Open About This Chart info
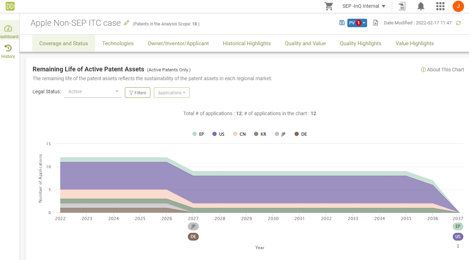 pyautogui.click(x=442, y=70)
